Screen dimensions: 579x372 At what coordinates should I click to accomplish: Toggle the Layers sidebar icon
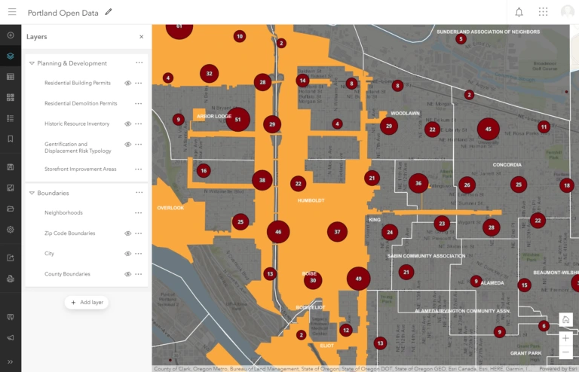click(x=11, y=56)
